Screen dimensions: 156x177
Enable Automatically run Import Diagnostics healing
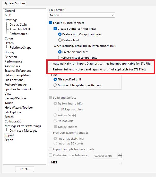pos(51,64)
